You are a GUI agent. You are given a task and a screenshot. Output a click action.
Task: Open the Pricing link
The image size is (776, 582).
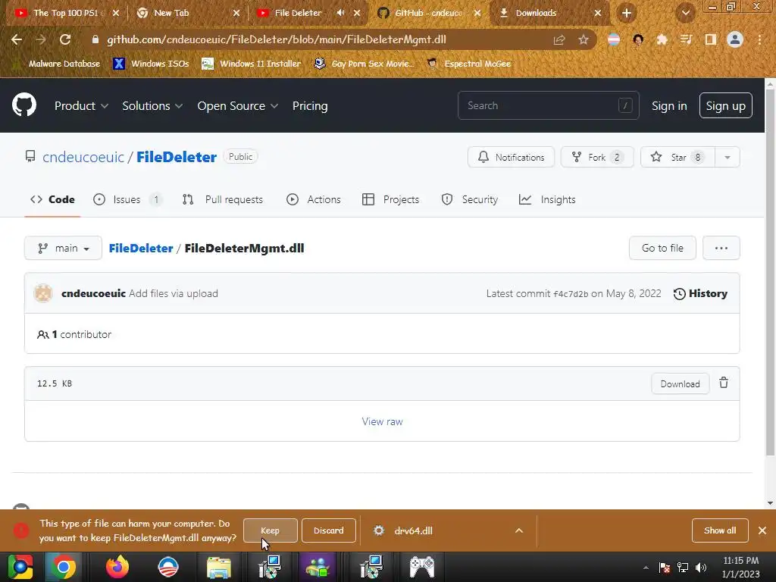310,106
